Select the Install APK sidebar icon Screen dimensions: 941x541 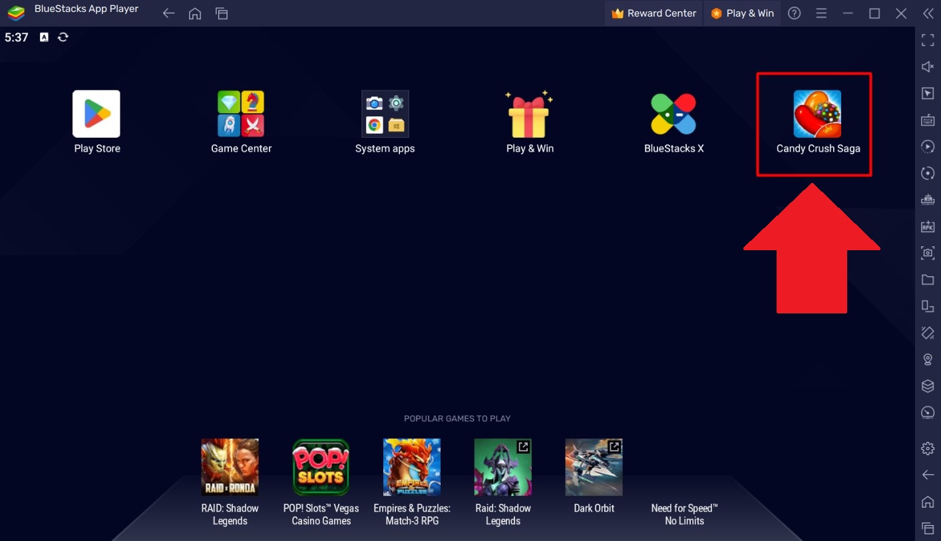click(x=927, y=226)
